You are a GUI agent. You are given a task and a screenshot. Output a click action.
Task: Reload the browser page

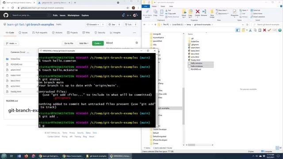(x=13, y=8)
